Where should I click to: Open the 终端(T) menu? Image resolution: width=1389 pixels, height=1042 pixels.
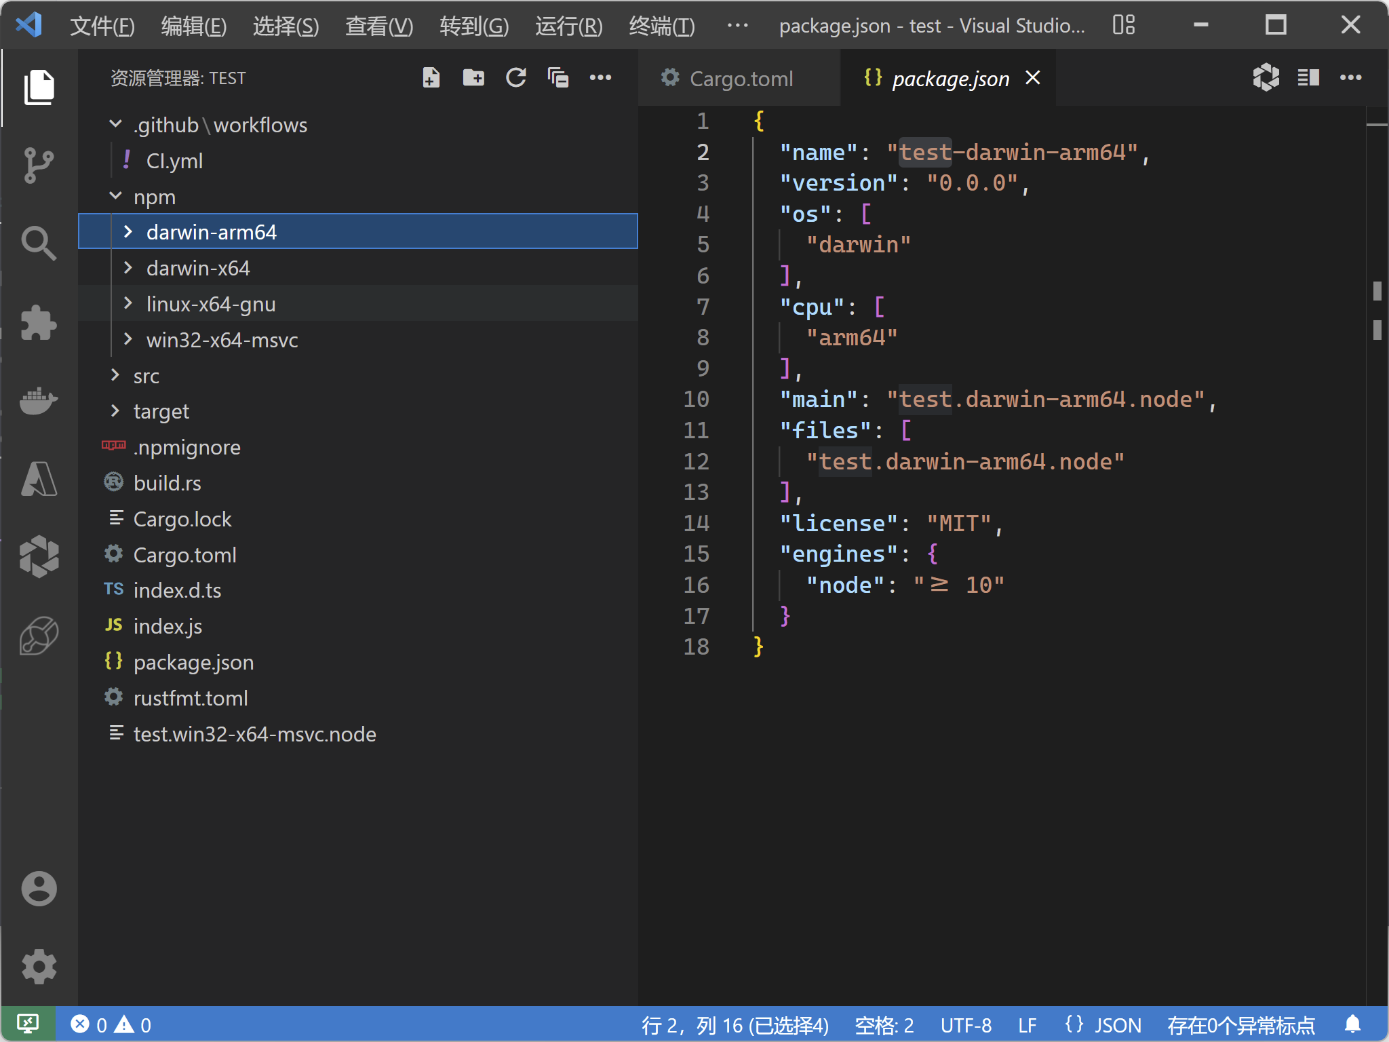pyautogui.click(x=661, y=26)
